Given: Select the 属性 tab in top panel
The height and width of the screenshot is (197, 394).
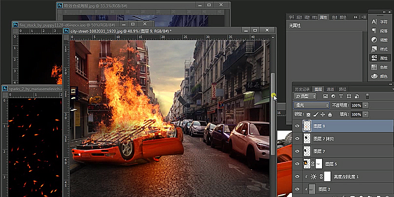Looking at the screenshot, I should click(x=324, y=17).
